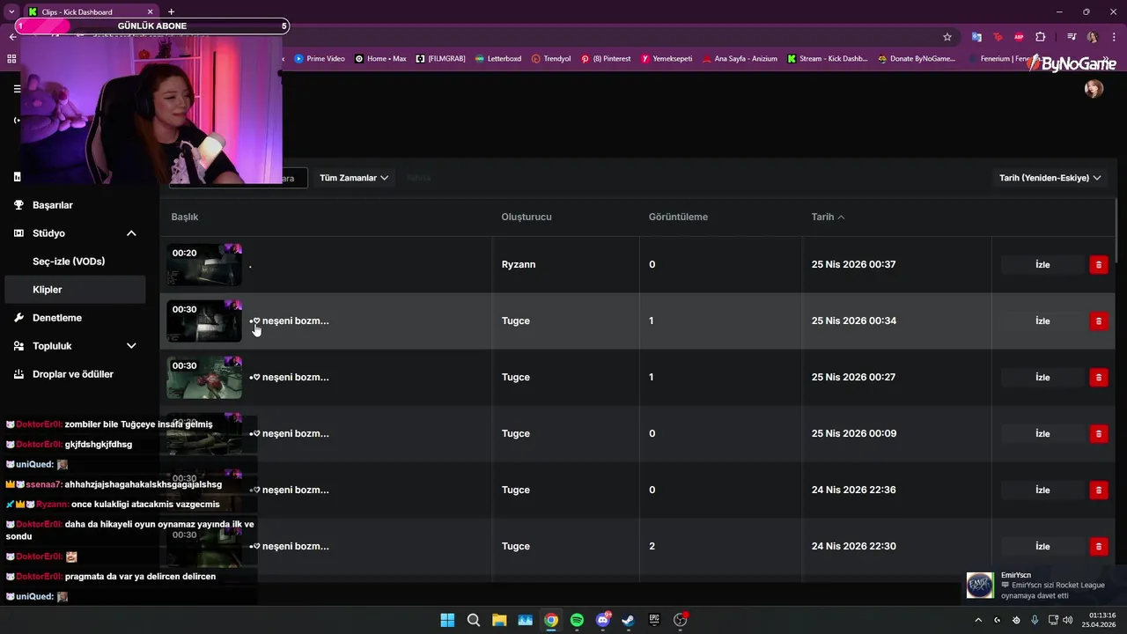Open the Pinterest bookmark
This screenshot has width=1127, height=634.
point(606,59)
